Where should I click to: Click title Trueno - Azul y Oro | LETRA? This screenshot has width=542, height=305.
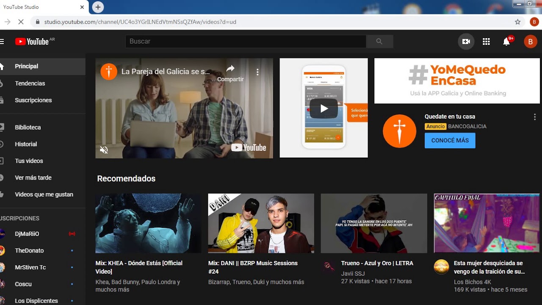(377, 263)
